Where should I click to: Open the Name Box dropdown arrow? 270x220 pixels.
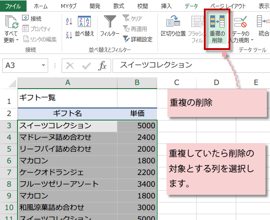pyautogui.click(x=43, y=65)
